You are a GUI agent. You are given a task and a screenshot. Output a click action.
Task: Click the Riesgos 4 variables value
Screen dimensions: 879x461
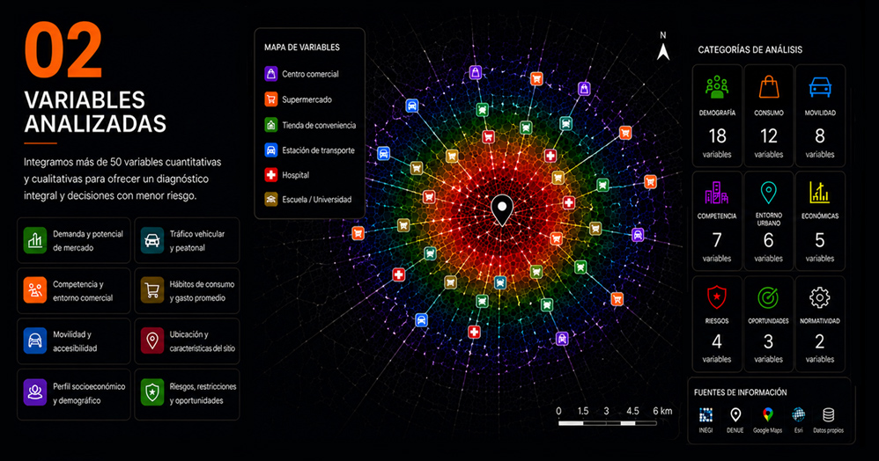(717, 341)
